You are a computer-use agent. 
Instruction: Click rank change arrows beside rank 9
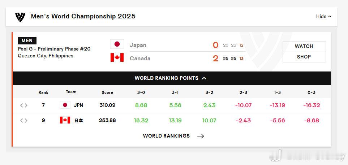(x=24, y=121)
